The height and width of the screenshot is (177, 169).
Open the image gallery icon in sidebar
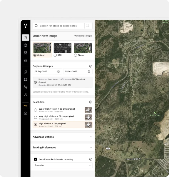pyautogui.click(x=26, y=72)
